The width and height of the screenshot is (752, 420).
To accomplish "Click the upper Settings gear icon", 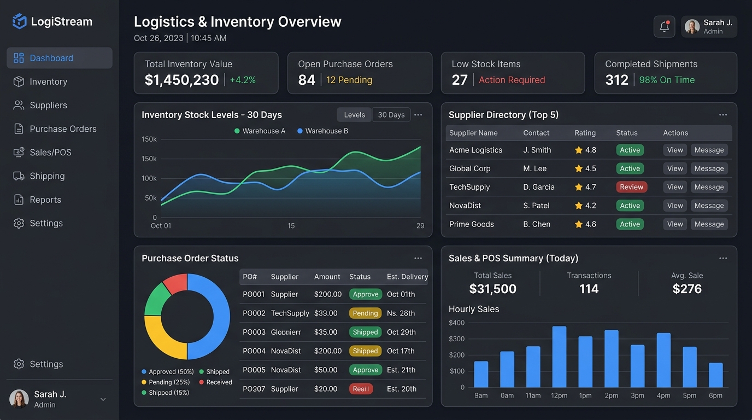I will pyautogui.click(x=19, y=223).
